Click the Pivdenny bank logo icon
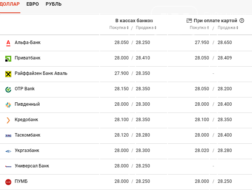 click(x=8, y=105)
